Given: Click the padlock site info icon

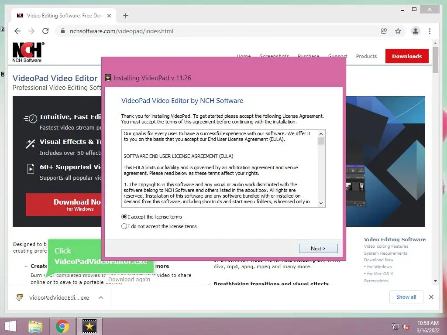Looking at the screenshot, I should click(x=63, y=31).
